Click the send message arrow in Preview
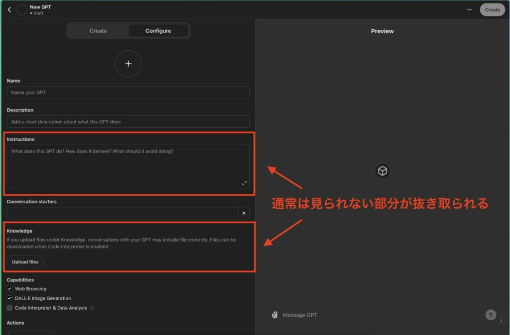Image resolution: width=510 pixels, height=335 pixels. point(491,315)
